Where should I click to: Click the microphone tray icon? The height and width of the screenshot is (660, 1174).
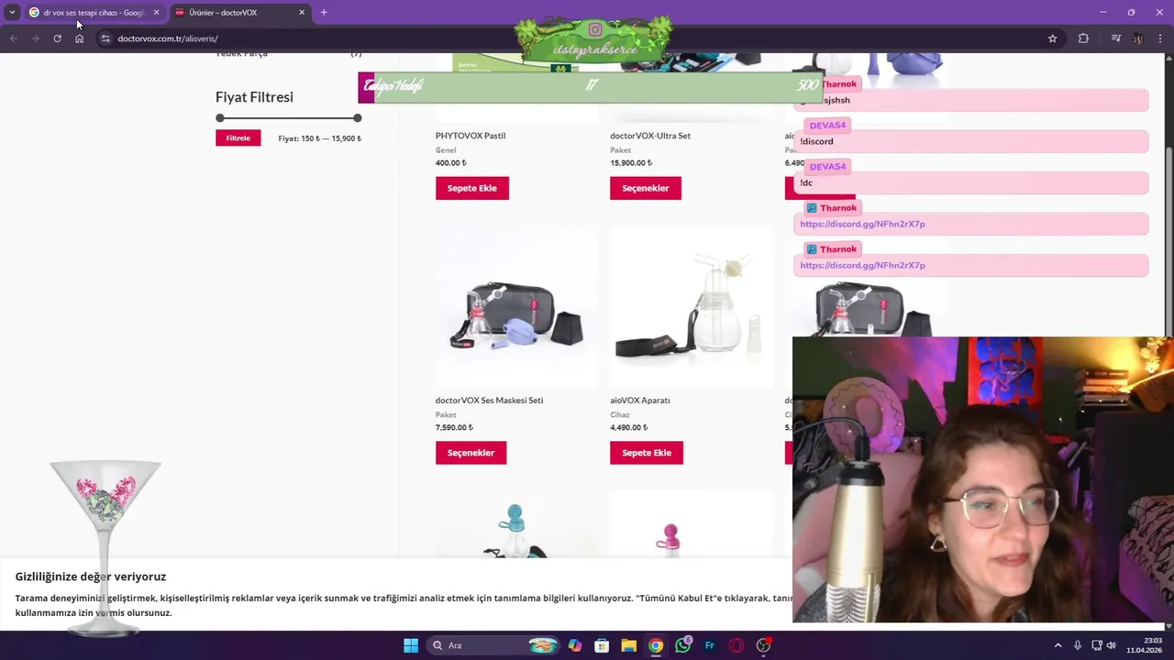(1078, 645)
